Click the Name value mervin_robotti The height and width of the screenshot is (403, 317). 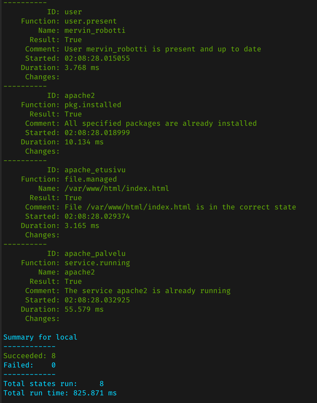coord(95,31)
